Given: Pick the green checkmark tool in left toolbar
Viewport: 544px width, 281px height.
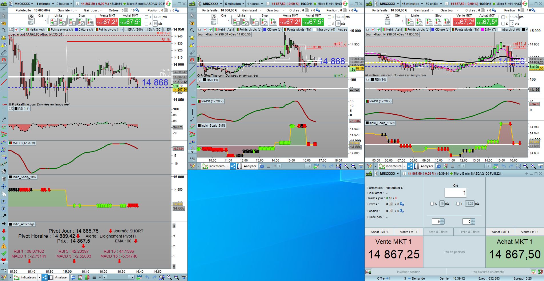Looking at the screenshot, I should [4, 253].
